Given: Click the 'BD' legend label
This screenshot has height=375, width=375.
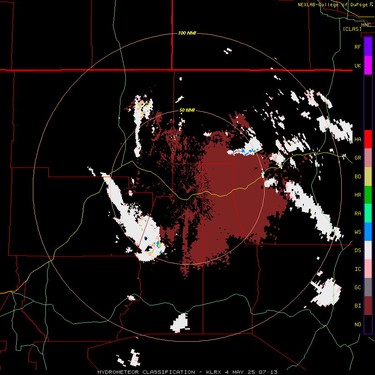Looking at the screenshot, I should coord(357,177).
